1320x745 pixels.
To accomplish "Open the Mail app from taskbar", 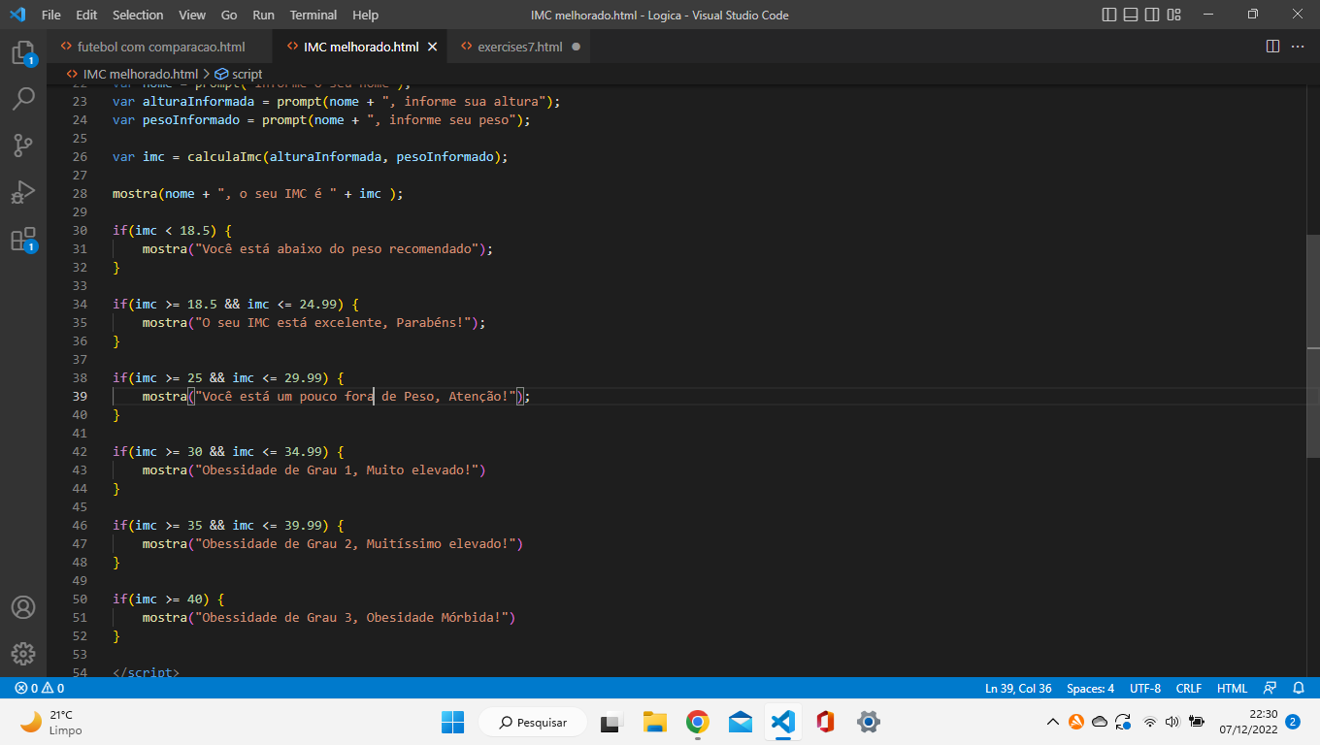I will click(741, 722).
